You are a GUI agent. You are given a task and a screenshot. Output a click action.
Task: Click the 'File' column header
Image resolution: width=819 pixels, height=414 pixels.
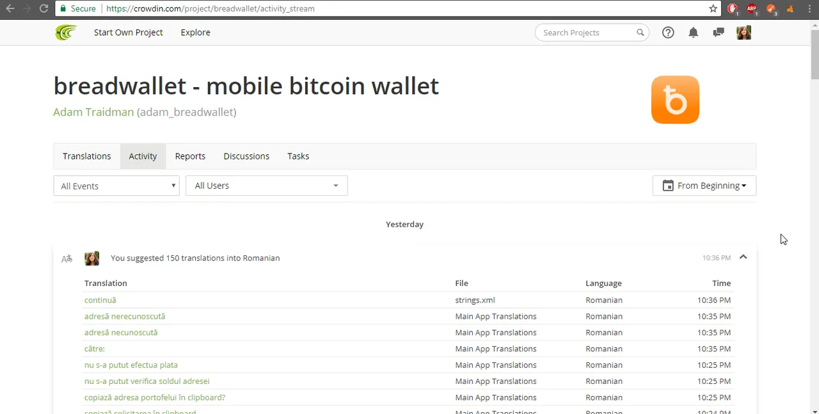pyautogui.click(x=461, y=283)
